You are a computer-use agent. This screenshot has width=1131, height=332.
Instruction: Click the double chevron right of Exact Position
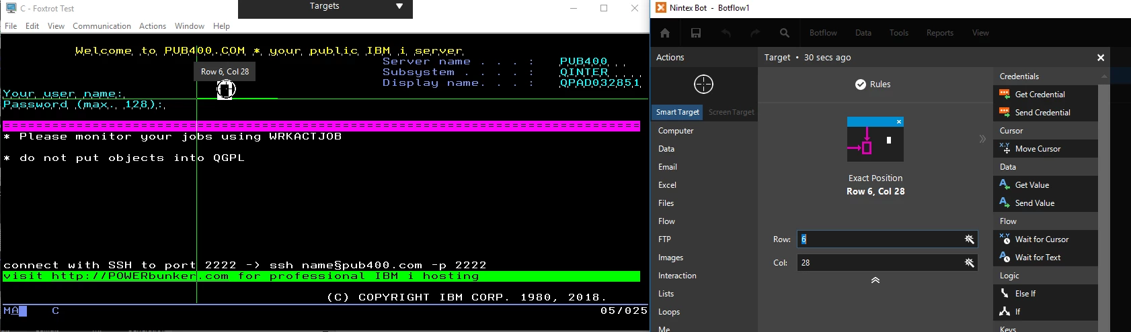[982, 139]
